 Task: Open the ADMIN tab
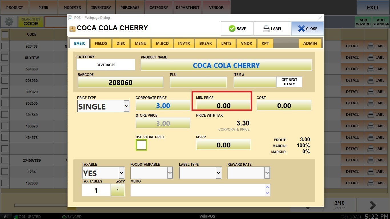pos(310,43)
